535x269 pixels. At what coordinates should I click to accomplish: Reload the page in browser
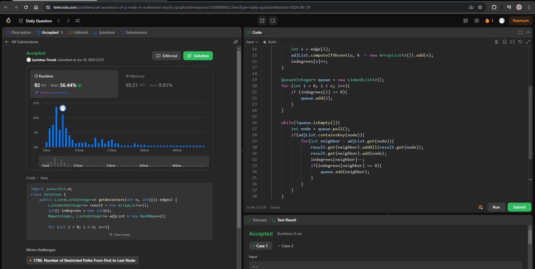point(26,7)
